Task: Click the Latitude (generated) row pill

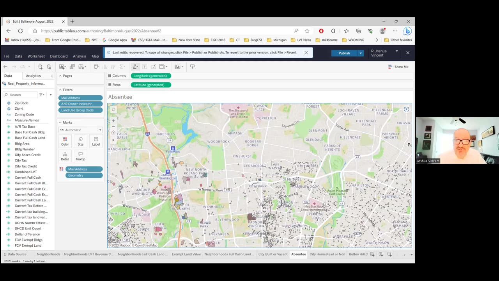Action: tap(150, 85)
